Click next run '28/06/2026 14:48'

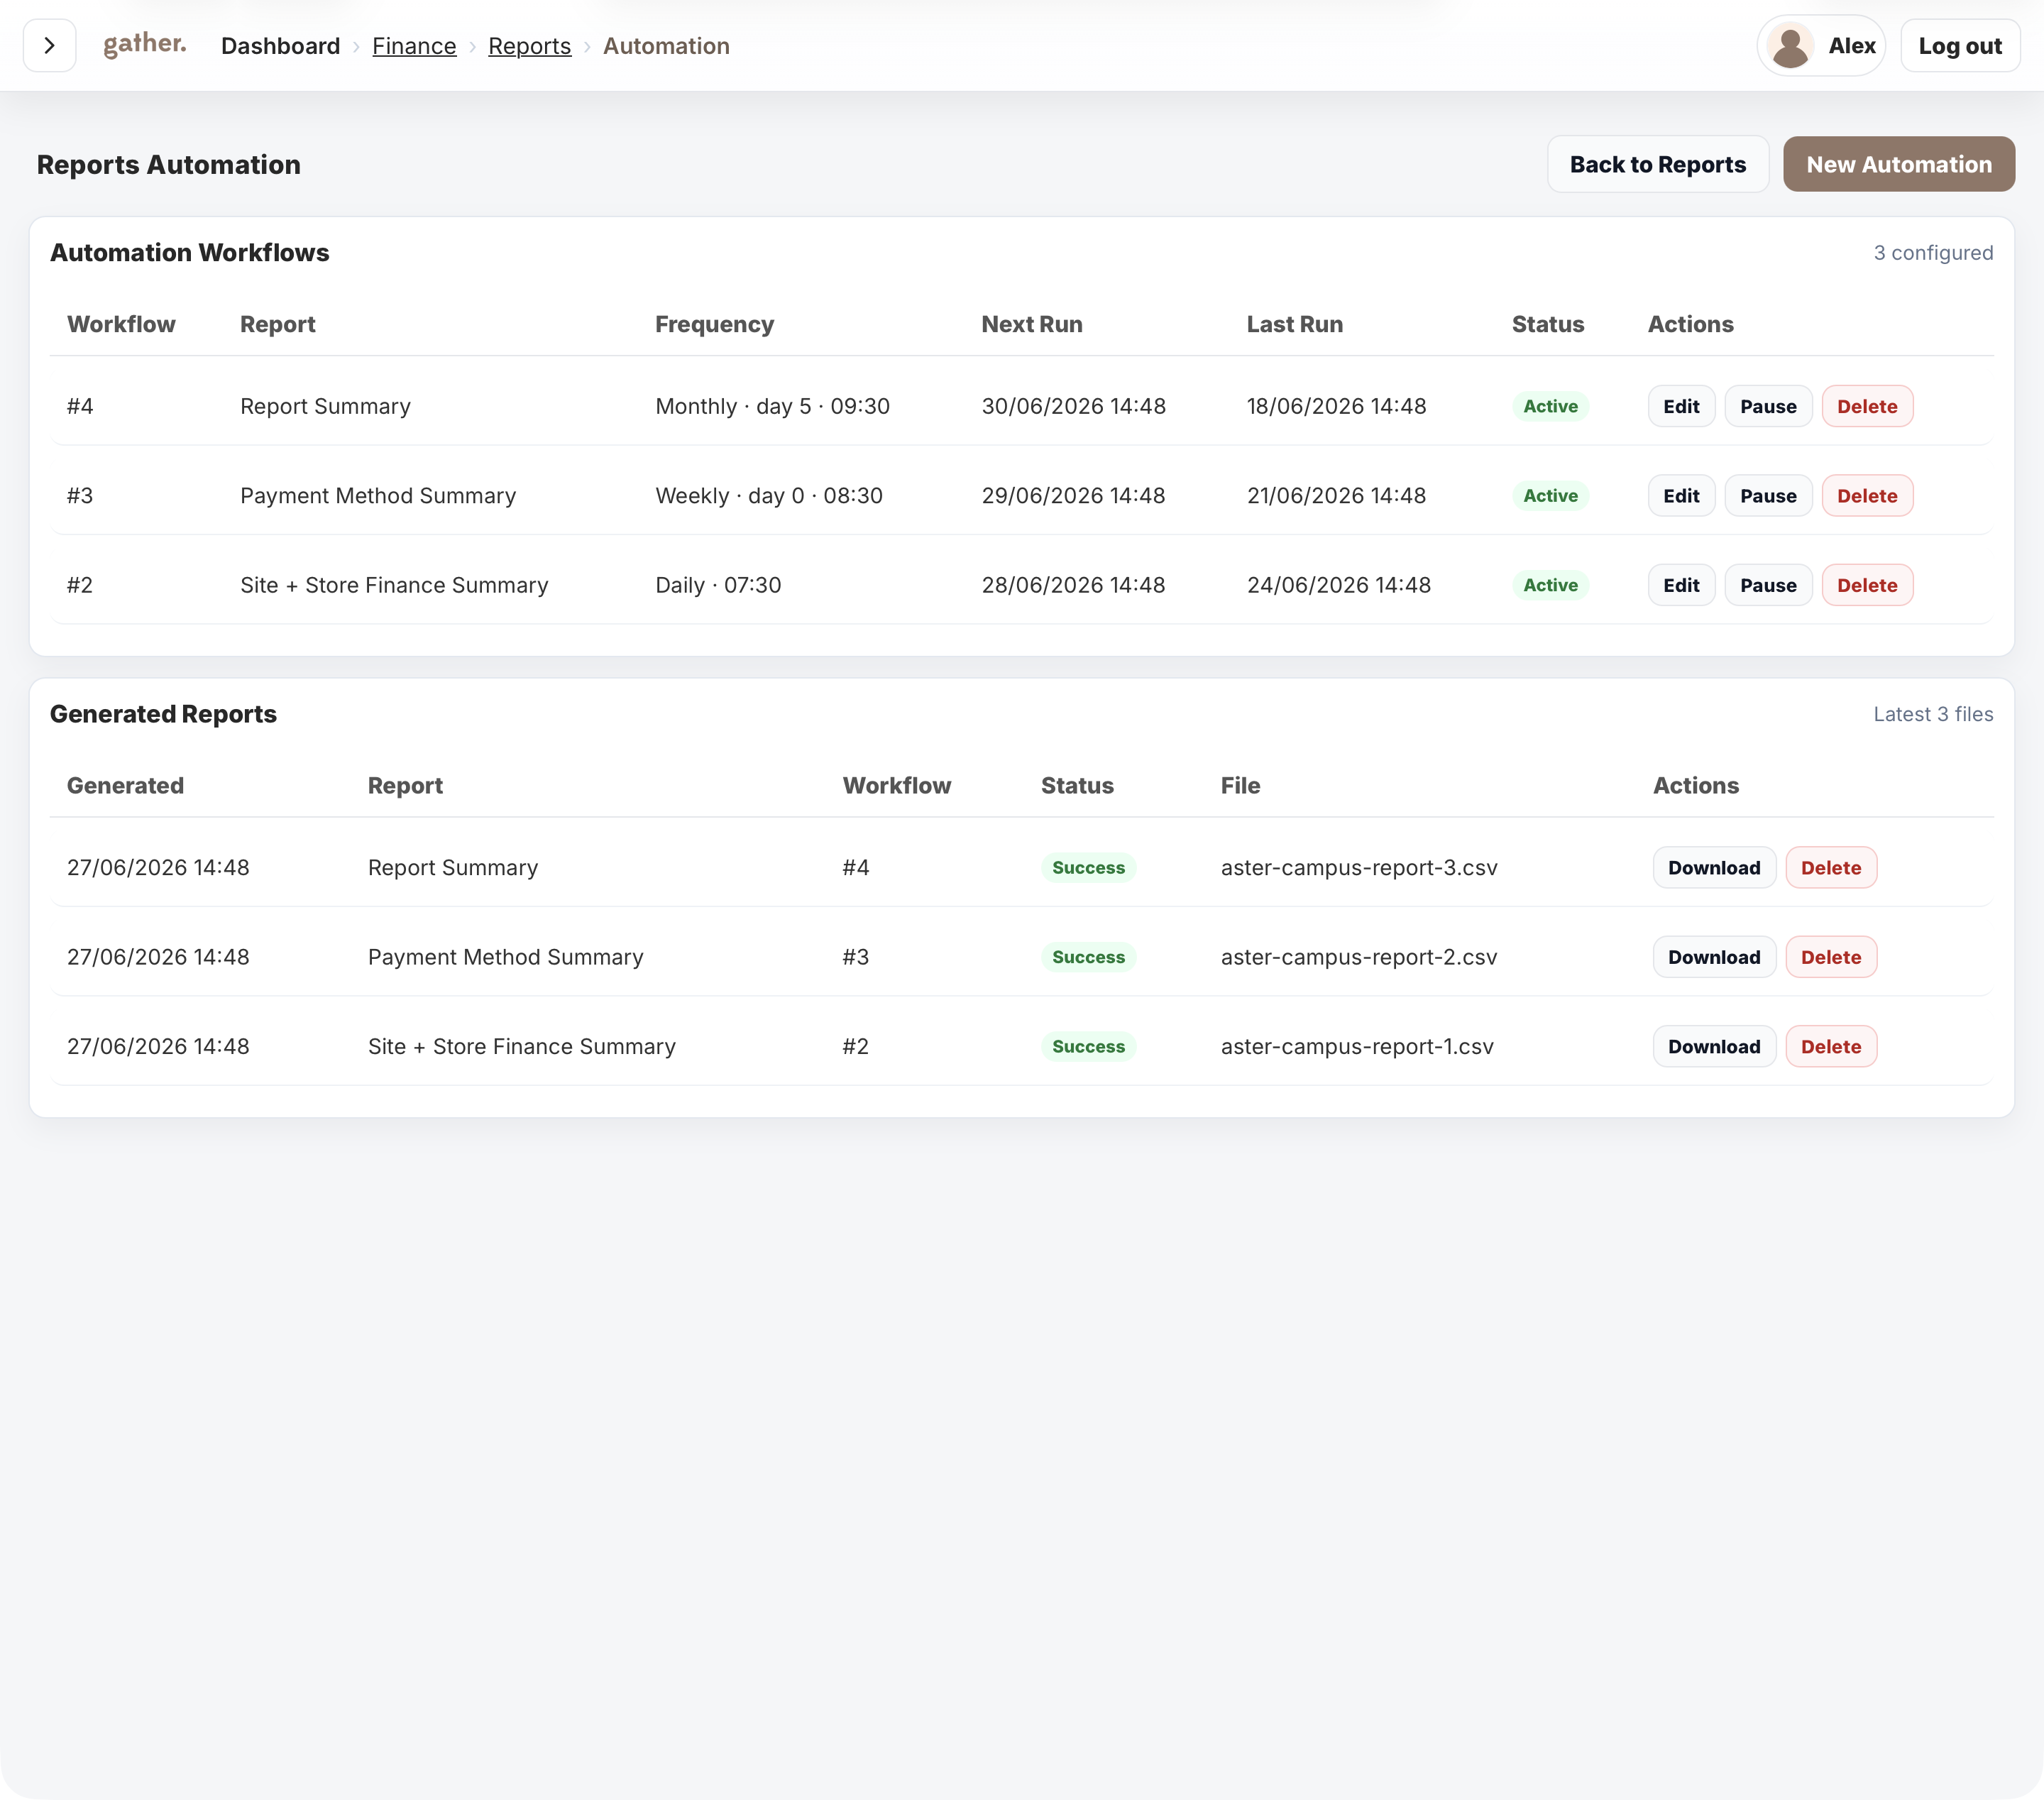point(1073,585)
